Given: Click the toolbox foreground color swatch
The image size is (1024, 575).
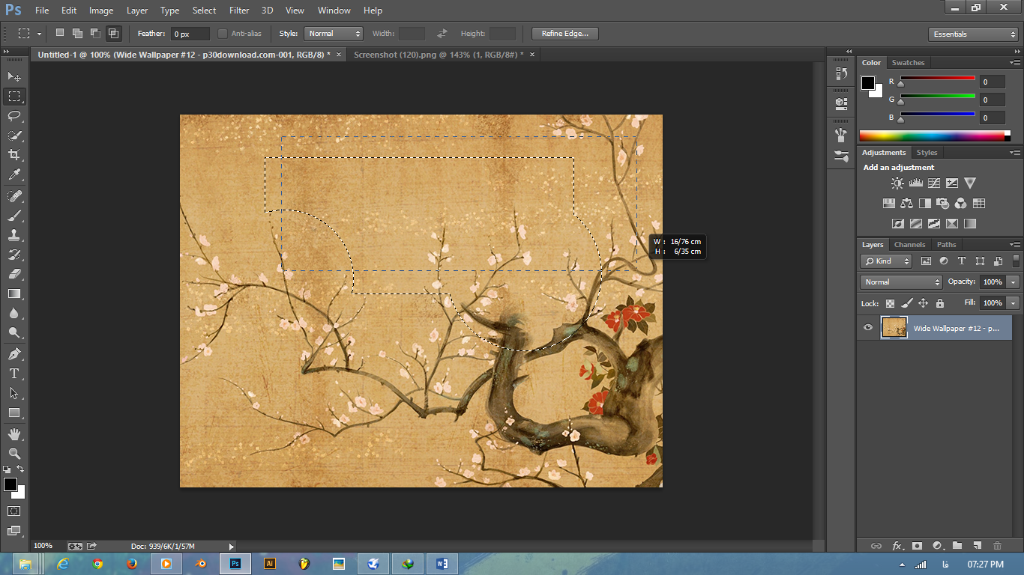Looking at the screenshot, I should pyautogui.click(x=10, y=485).
